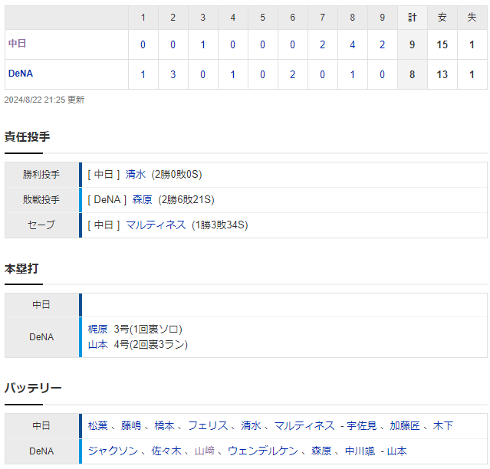Click the 失 column header

472,18
